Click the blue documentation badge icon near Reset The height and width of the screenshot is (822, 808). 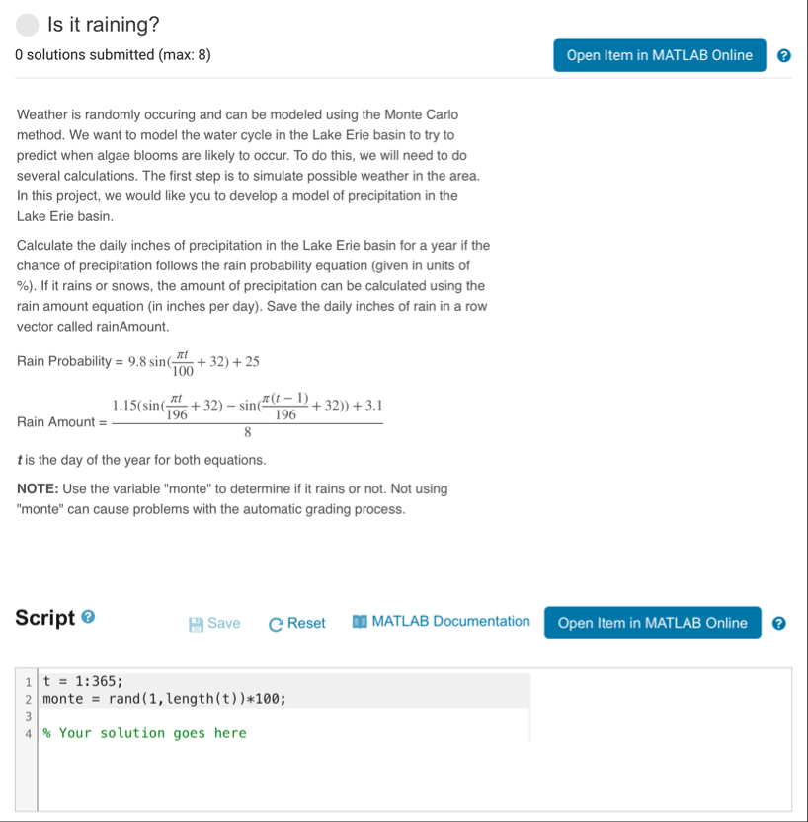pyautogui.click(x=360, y=621)
